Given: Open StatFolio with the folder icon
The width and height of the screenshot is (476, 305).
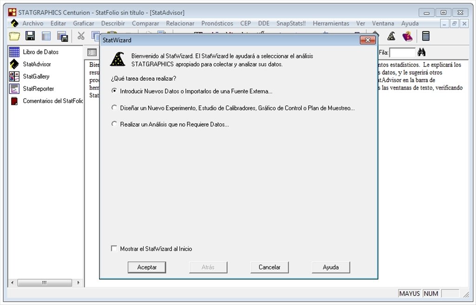Looking at the screenshot, I should (14, 36).
